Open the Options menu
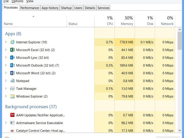The height and width of the screenshot is (138, 184). point(17,1)
